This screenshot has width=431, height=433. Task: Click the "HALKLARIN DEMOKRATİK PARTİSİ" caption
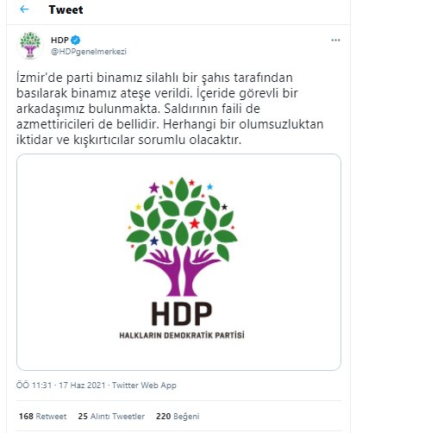(x=182, y=336)
